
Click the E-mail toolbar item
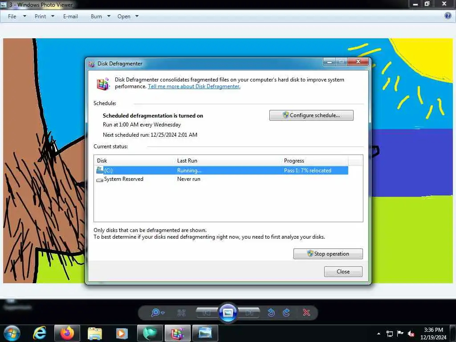70,16
